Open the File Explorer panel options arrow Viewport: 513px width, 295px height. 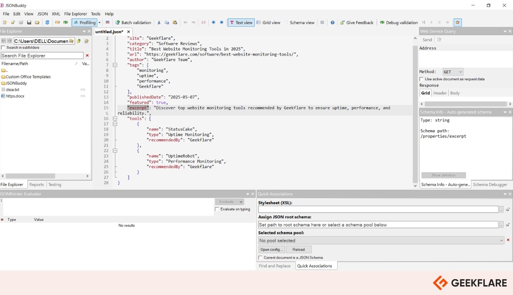tap(84, 31)
